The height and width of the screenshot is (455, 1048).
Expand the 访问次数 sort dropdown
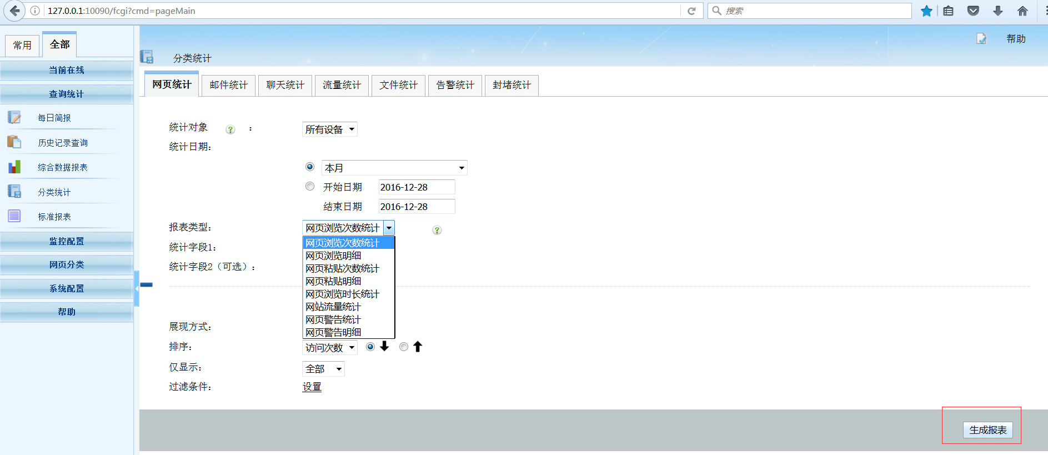tap(329, 348)
